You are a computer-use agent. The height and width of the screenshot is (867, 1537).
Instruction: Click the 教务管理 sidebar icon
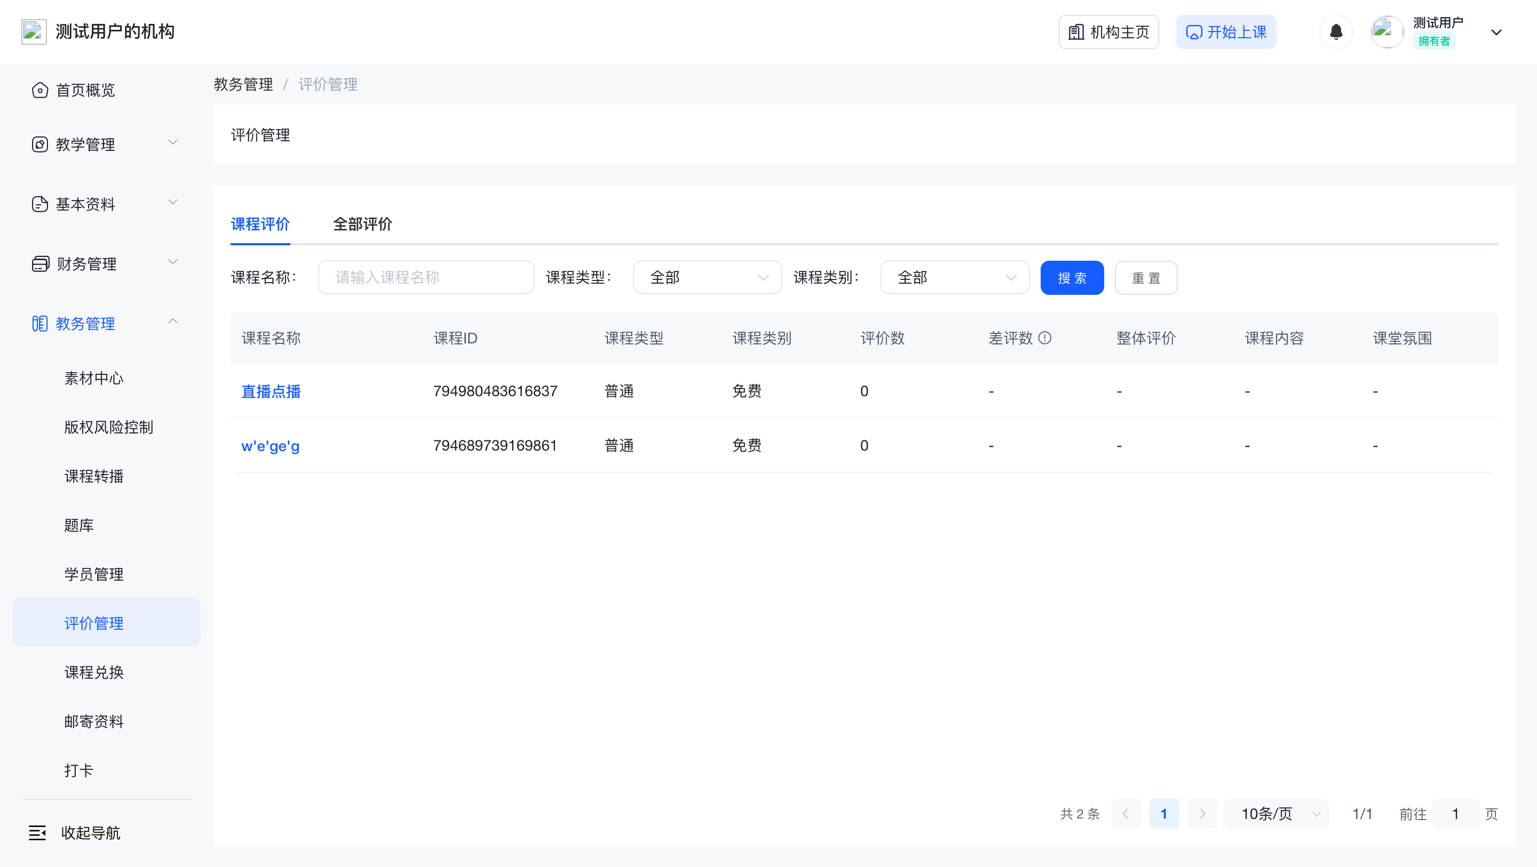[x=40, y=323]
